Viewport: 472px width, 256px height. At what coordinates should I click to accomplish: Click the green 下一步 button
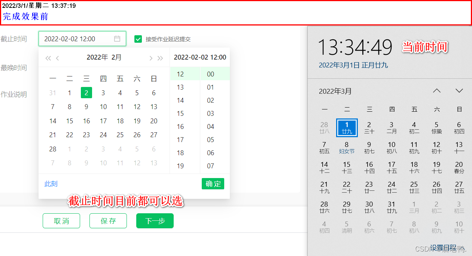coord(155,221)
